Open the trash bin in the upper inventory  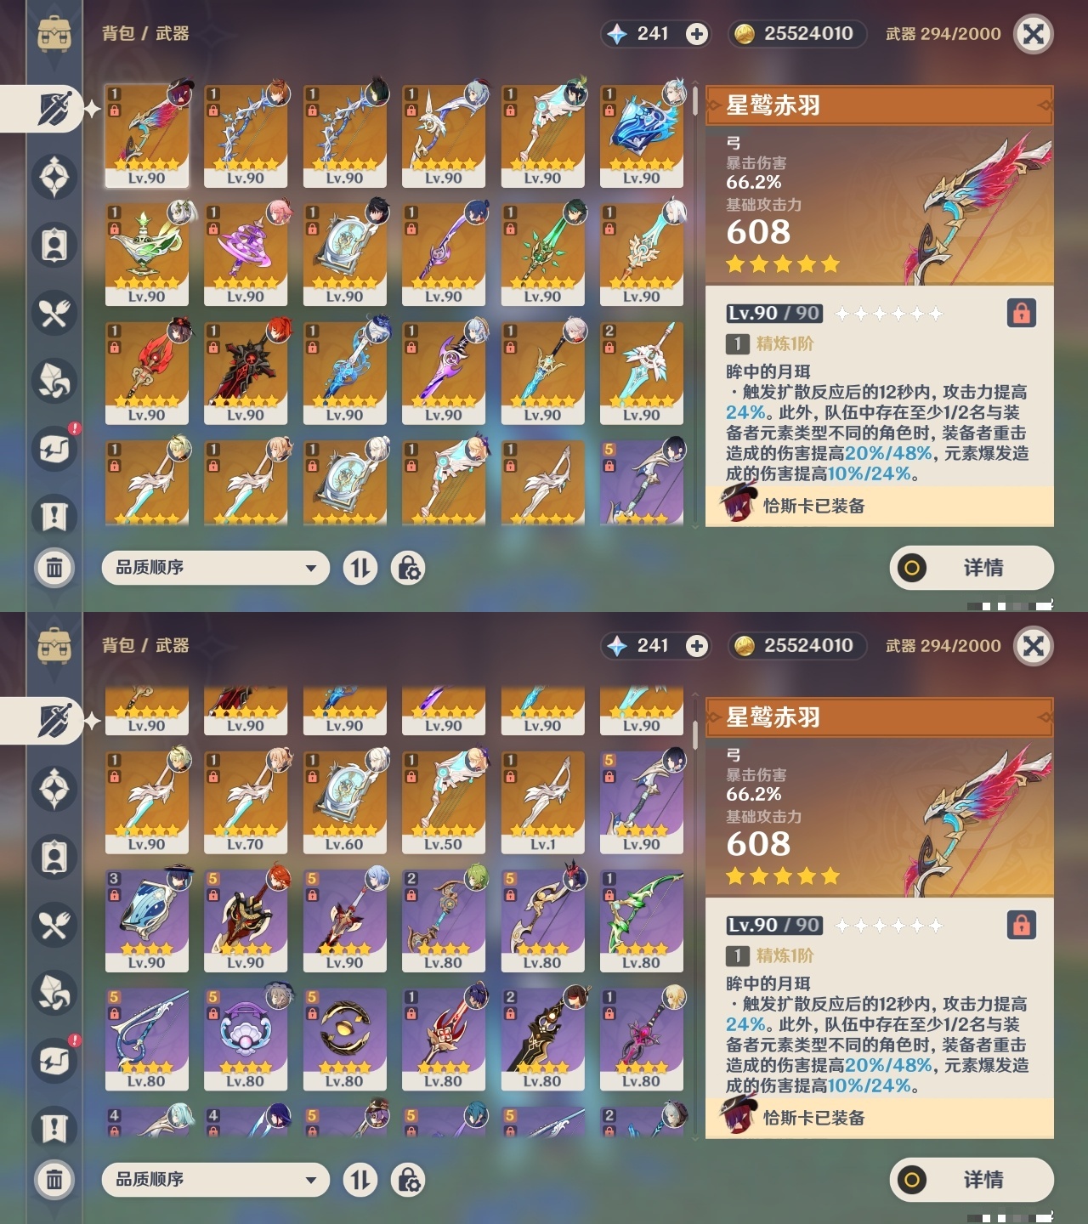pyautogui.click(x=54, y=568)
